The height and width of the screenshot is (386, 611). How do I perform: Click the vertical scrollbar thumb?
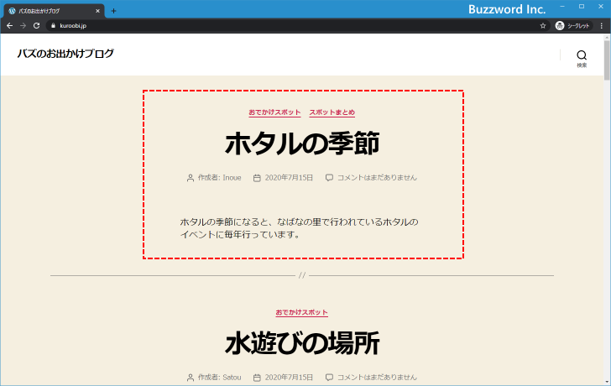pyautogui.click(x=607, y=60)
